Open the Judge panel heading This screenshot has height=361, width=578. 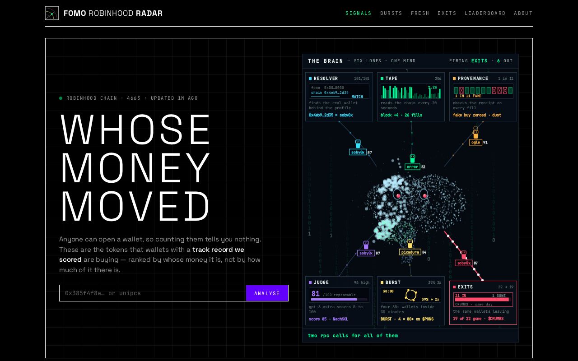click(x=321, y=282)
